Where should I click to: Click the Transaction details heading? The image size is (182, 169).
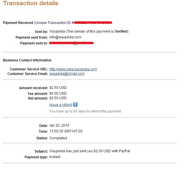[x=30, y=4]
